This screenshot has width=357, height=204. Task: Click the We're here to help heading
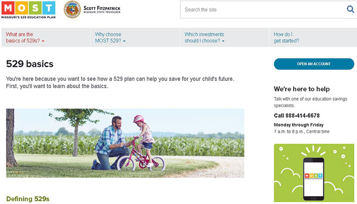click(x=302, y=89)
